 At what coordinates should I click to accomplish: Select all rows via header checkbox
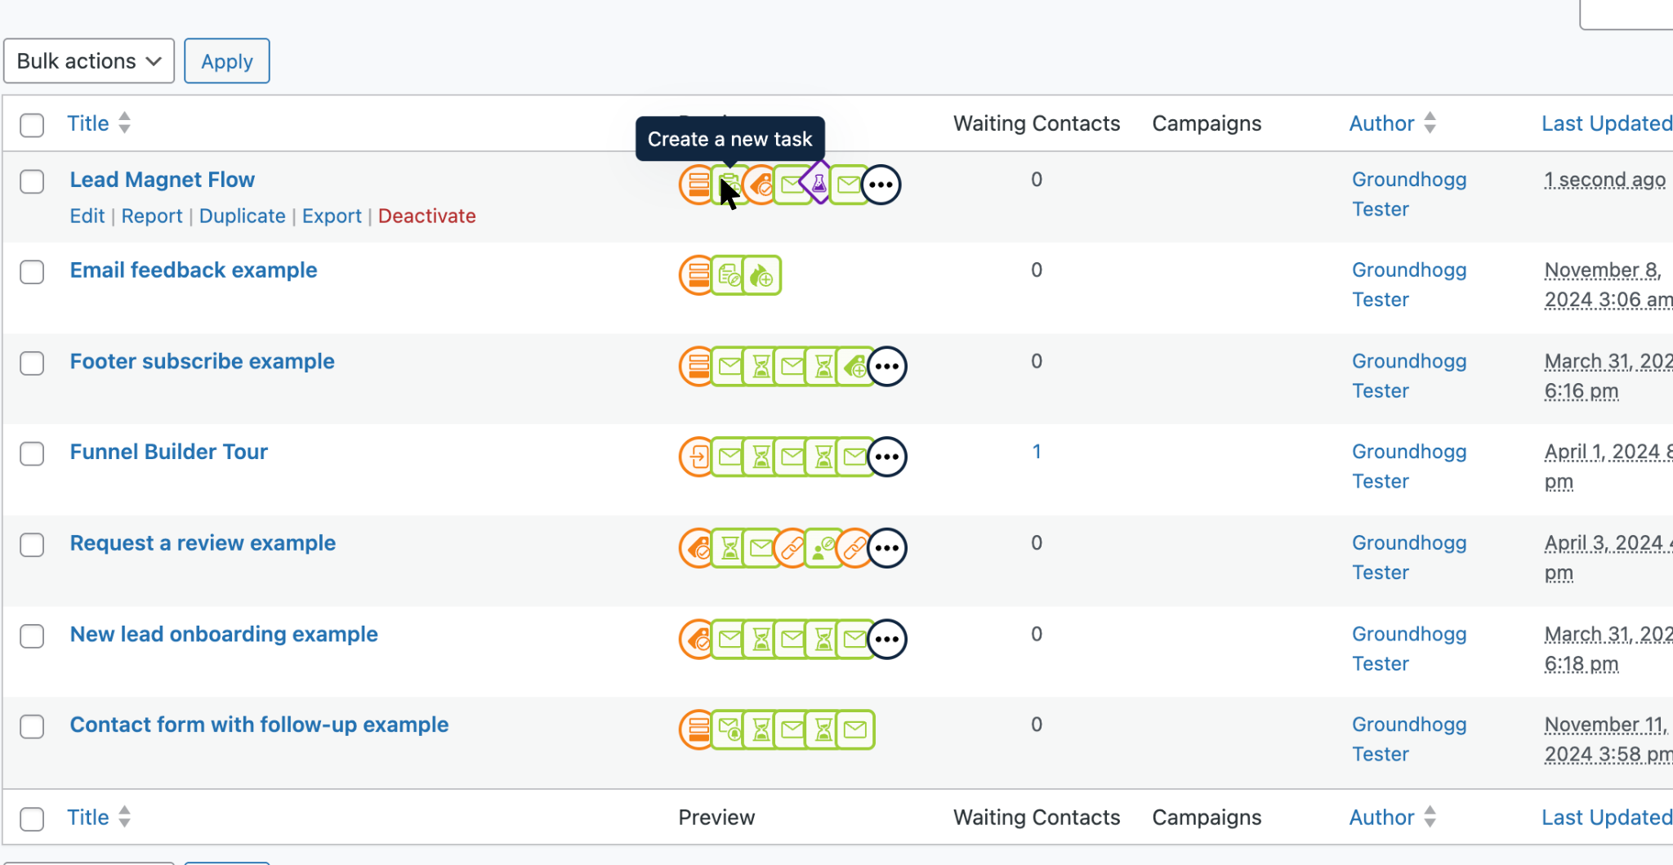point(32,125)
